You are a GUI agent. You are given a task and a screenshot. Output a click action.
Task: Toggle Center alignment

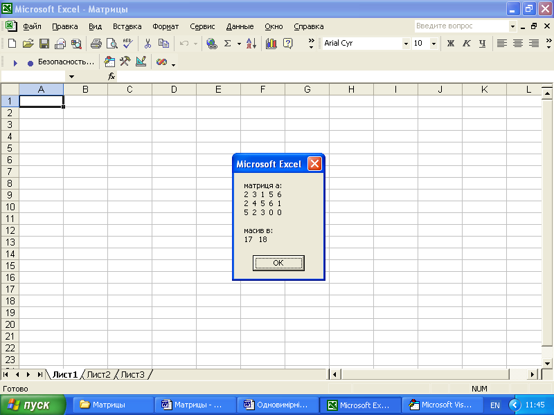518,44
